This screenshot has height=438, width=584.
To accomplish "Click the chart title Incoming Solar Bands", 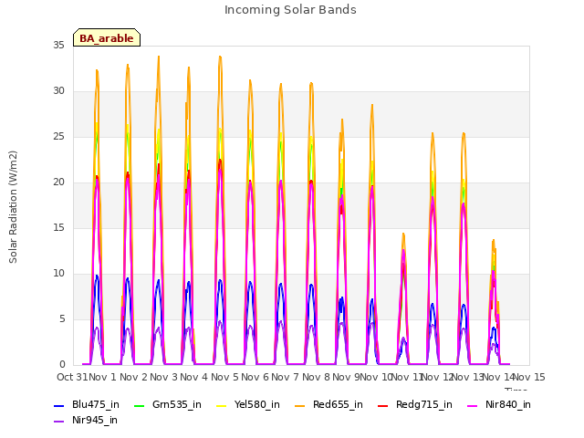I will coord(290,10).
